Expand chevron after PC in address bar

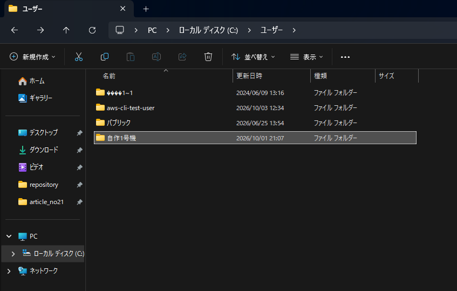[168, 30]
